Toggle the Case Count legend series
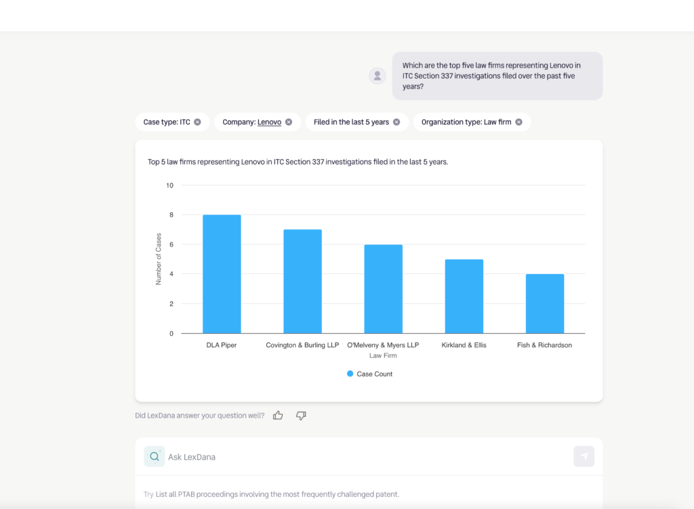 (x=374, y=374)
